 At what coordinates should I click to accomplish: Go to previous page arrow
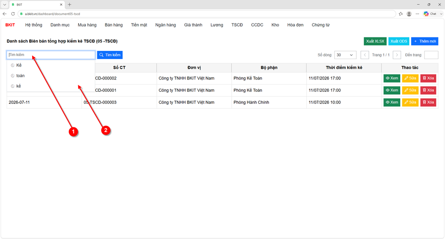365,55
